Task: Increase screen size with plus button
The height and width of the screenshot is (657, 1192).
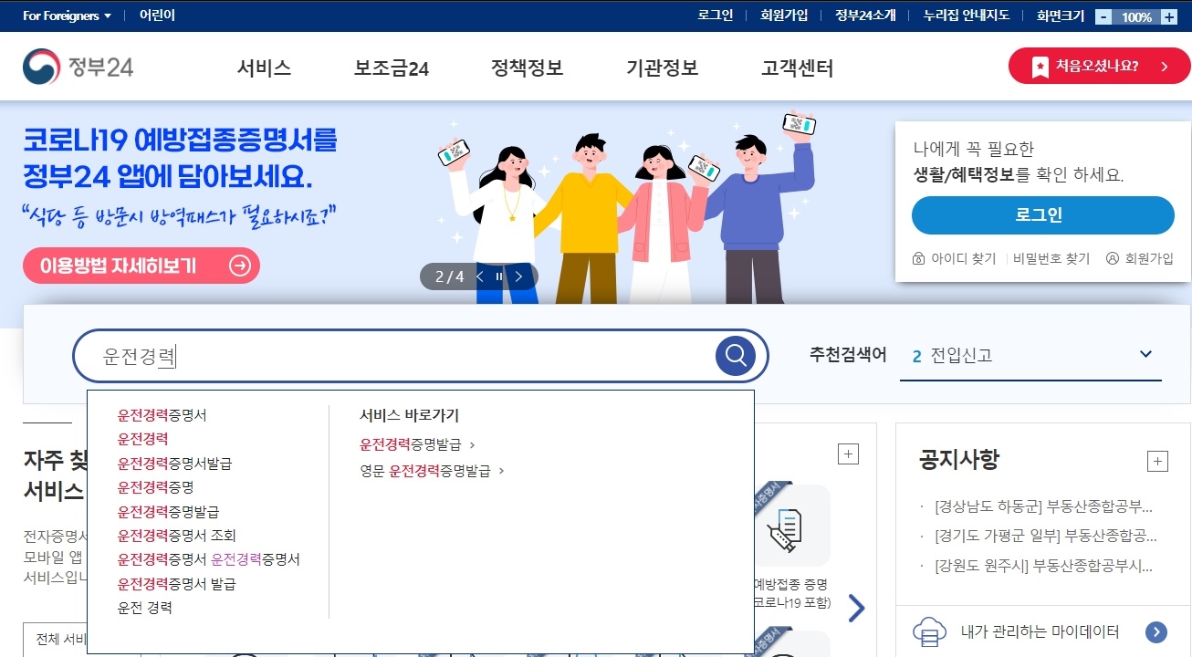Action: click(1168, 16)
